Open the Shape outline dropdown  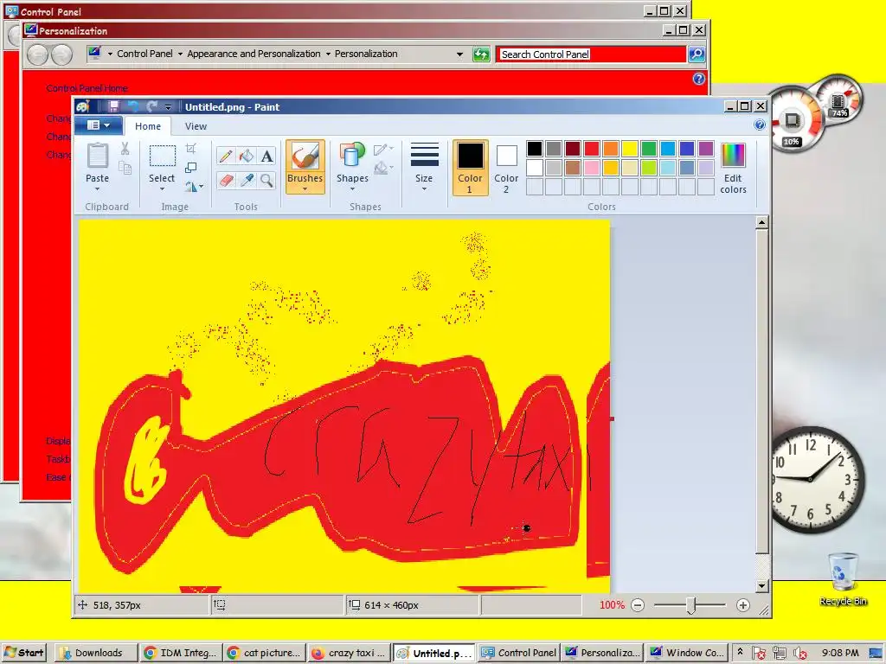(383, 149)
